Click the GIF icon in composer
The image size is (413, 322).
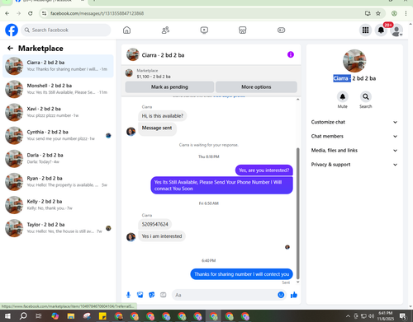click(x=164, y=295)
